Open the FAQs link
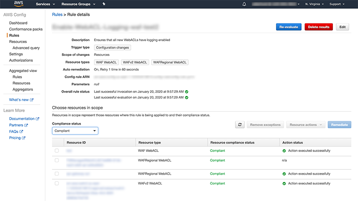Viewport: 358px width, 202px height. tap(14, 131)
